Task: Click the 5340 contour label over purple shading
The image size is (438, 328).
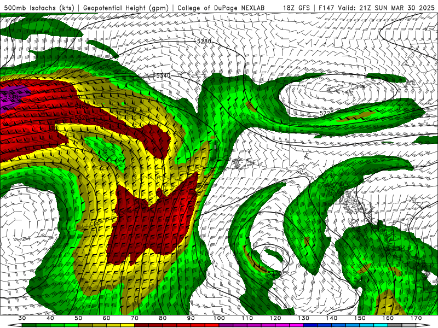Action: click(x=11, y=97)
